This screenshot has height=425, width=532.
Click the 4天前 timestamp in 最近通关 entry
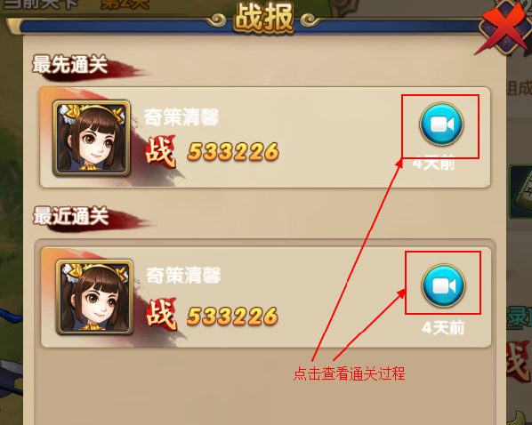click(x=443, y=328)
